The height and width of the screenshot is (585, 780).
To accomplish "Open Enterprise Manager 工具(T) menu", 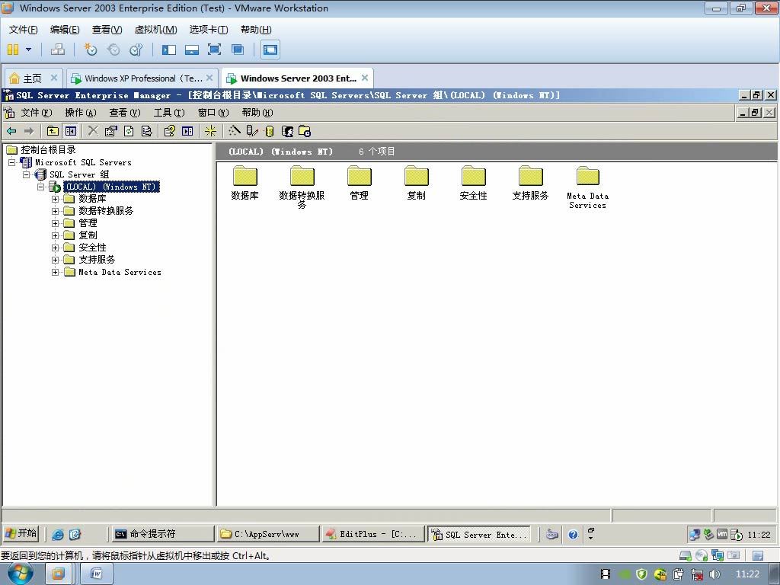I will pos(169,113).
